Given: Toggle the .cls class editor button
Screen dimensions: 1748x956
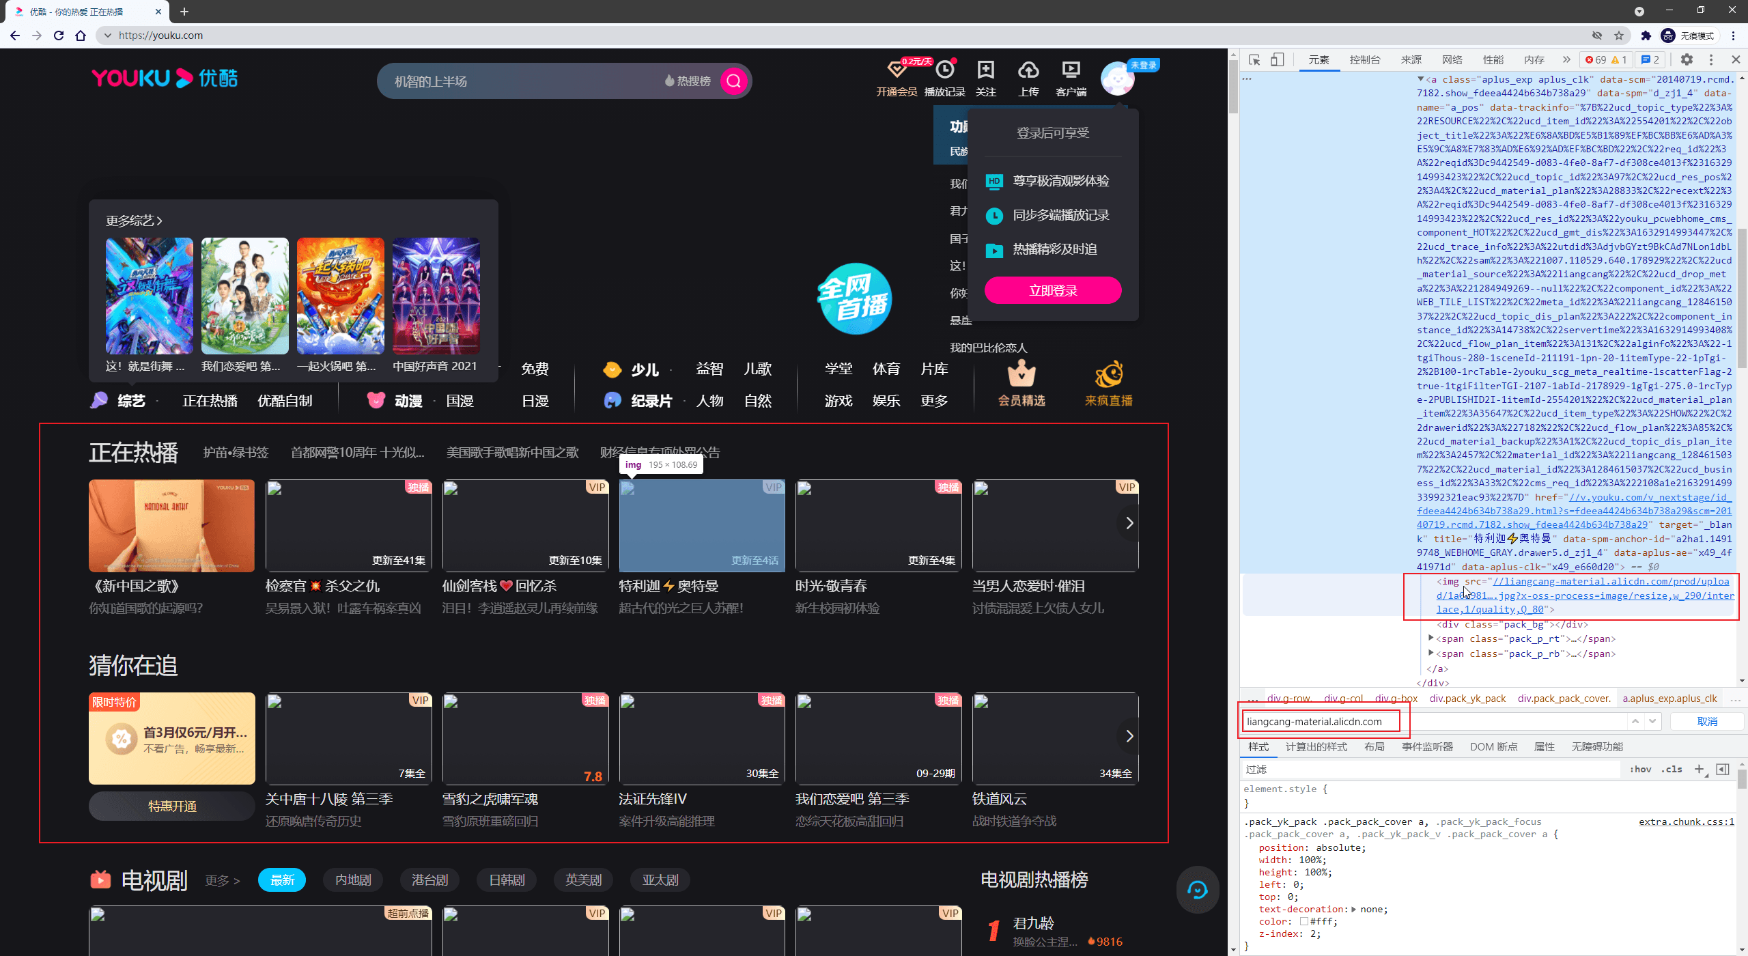Looking at the screenshot, I should (1672, 770).
